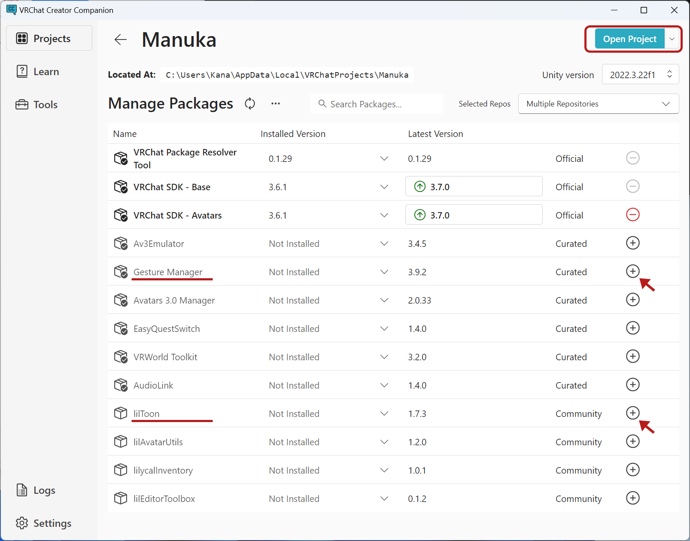Image resolution: width=690 pixels, height=541 pixels.
Task: Expand version dropdown for VRChat SDK - Base
Action: click(384, 187)
